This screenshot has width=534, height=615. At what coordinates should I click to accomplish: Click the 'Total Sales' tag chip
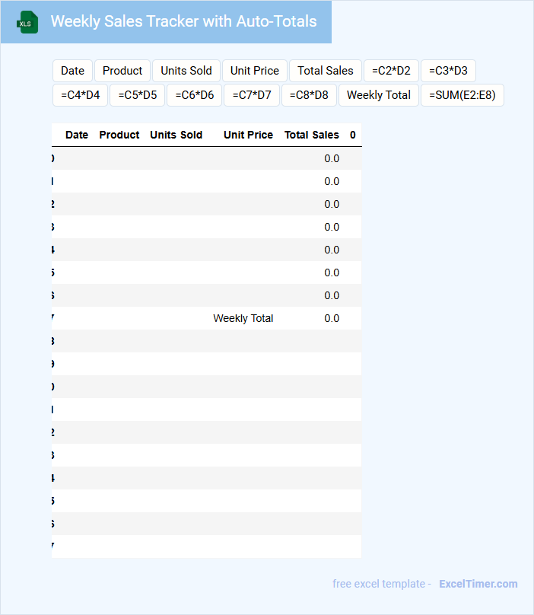[x=326, y=71]
